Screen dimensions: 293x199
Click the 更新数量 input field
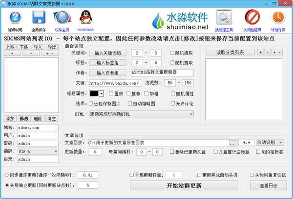click(x=95, y=152)
